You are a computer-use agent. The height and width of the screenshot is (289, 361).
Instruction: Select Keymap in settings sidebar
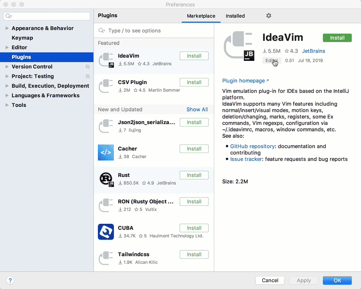pos(22,38)
